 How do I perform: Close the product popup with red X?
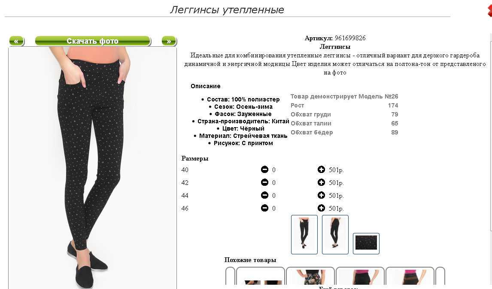click(489, 11)
